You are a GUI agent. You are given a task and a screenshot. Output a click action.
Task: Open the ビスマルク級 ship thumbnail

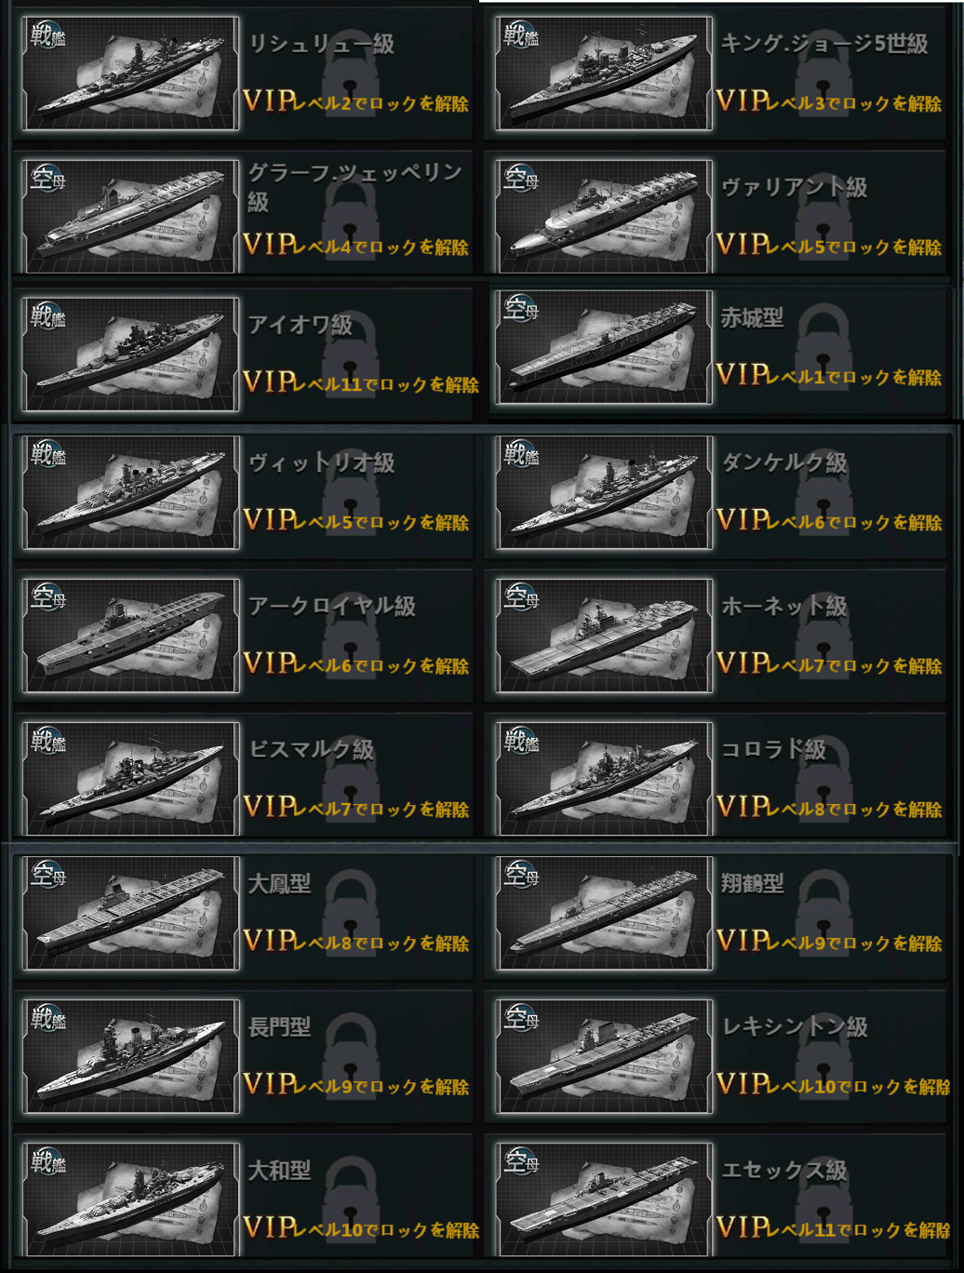click(x=130, y=778)
